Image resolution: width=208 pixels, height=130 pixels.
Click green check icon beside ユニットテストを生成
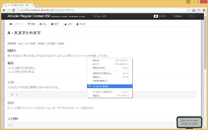pyautogui.click(x=90, y=86)
